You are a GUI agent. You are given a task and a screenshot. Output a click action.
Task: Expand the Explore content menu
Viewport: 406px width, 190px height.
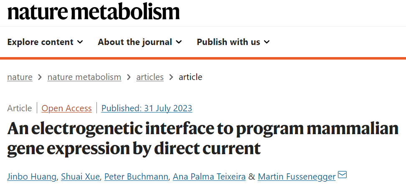tap(45, 42)
